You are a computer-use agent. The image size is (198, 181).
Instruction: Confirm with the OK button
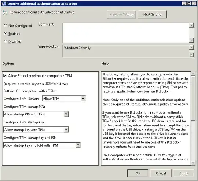138,173
